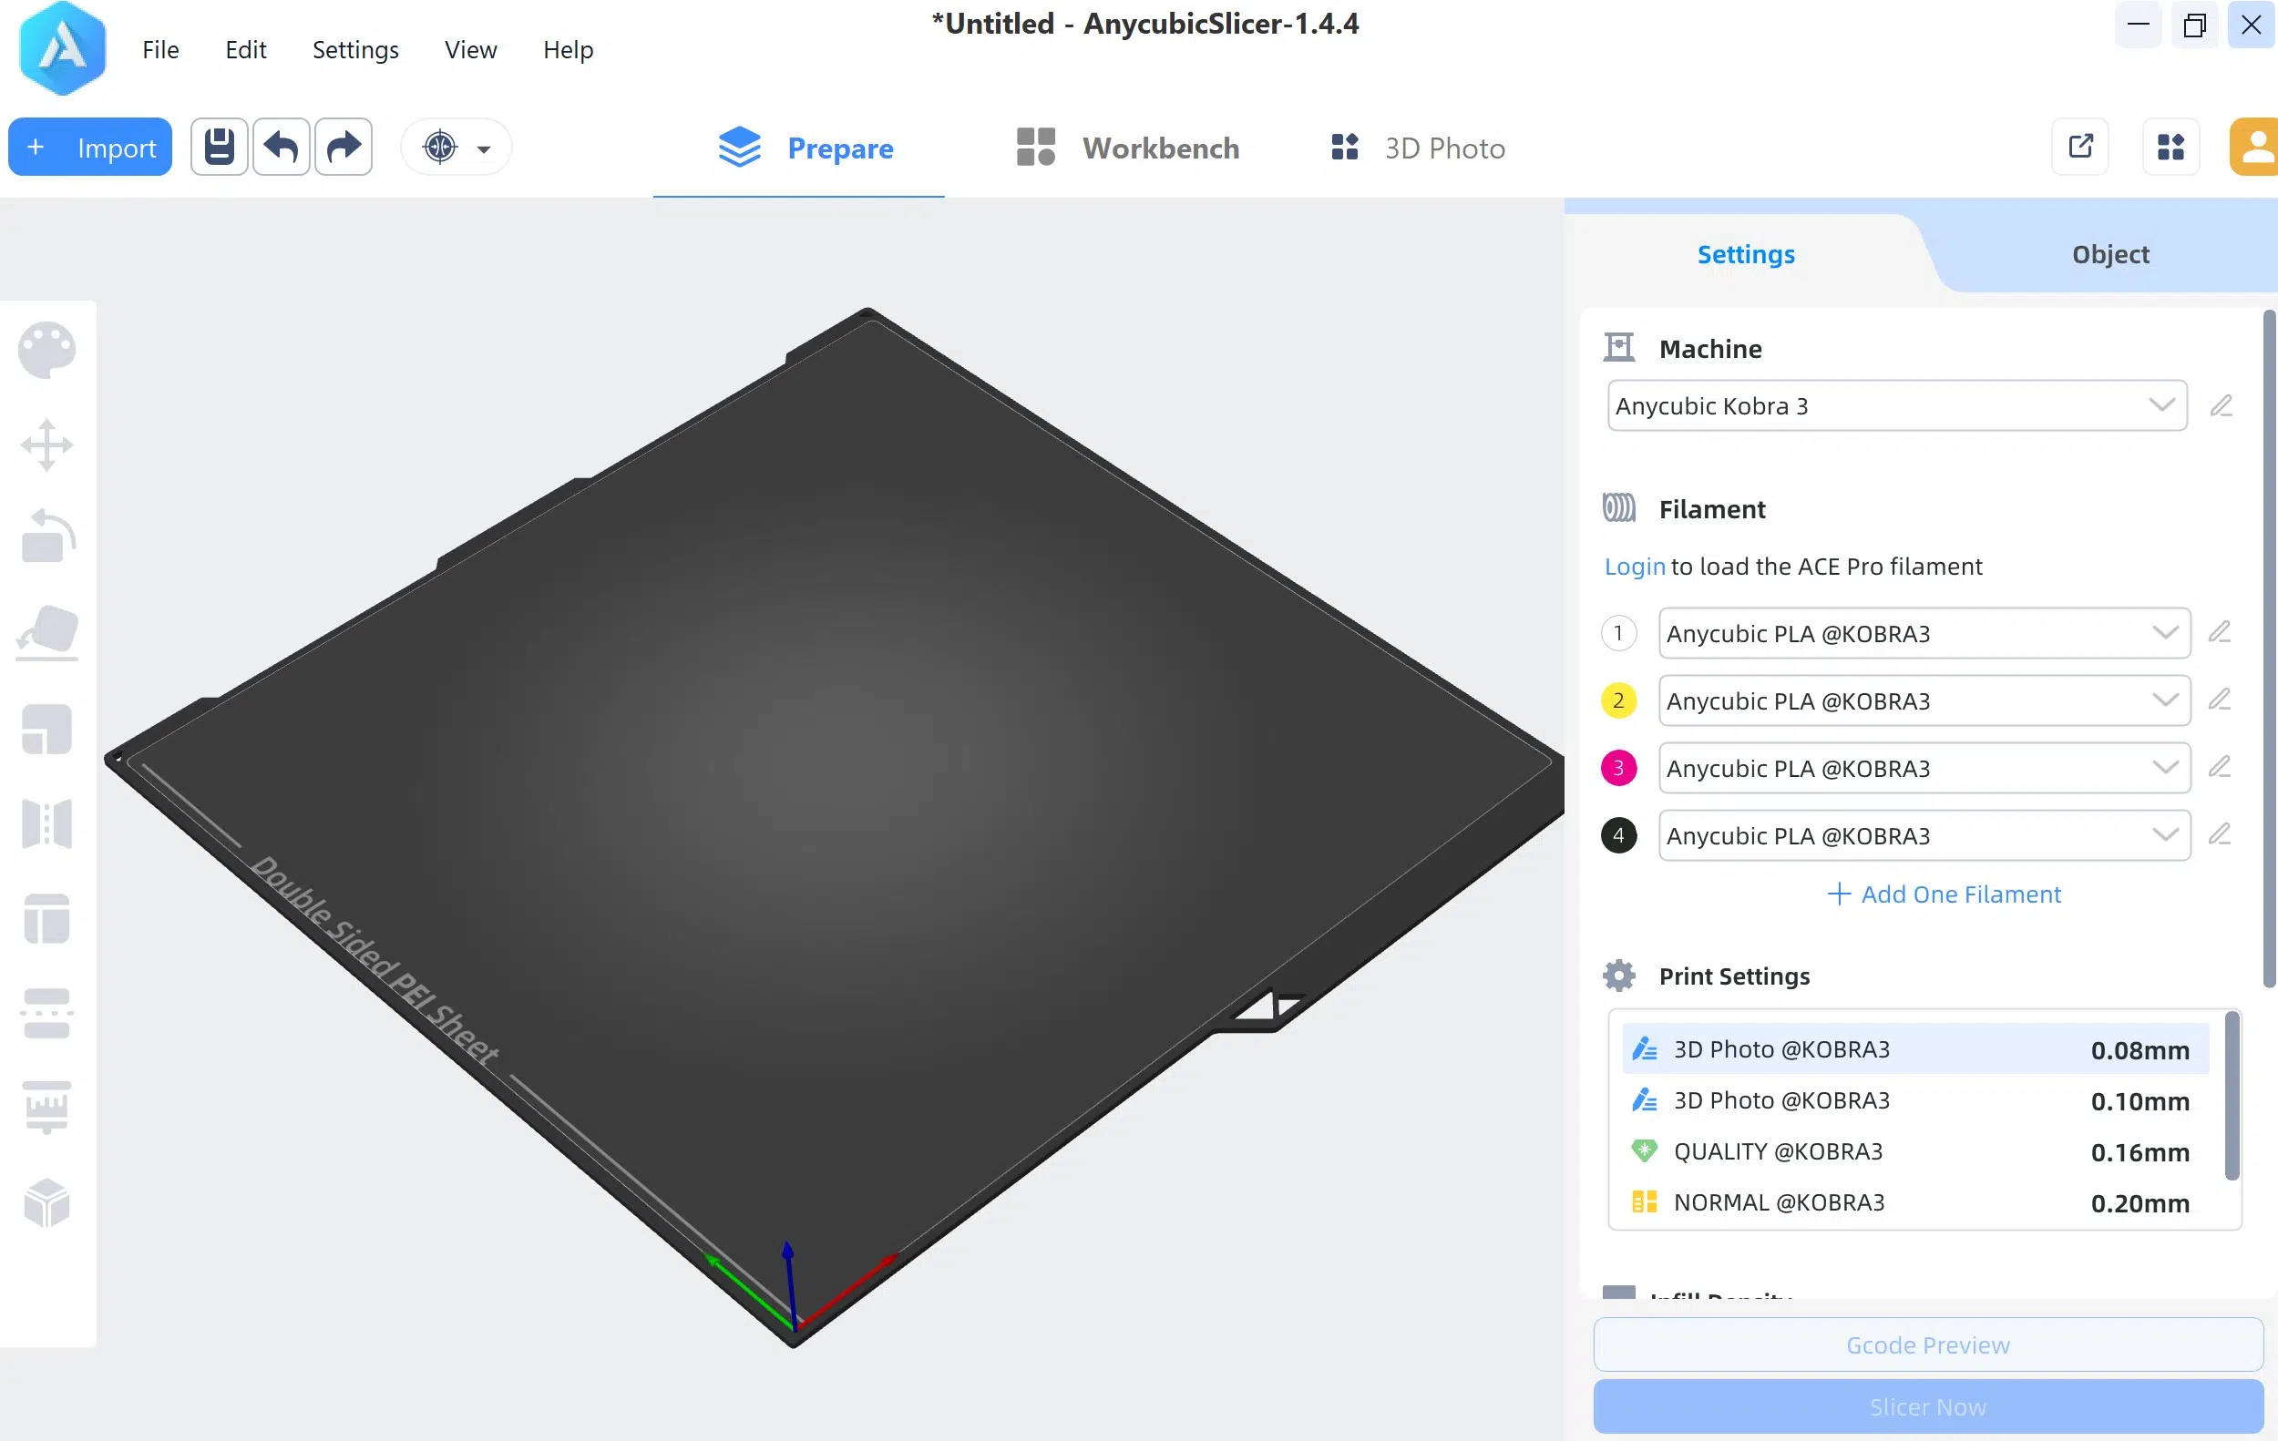Open filament 1 material dropdown

[1924, 632]
